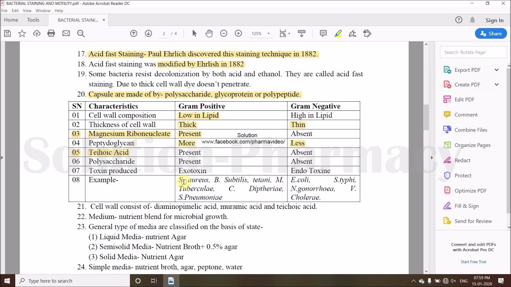Screen dimensions: 511x287
Task: Click the Save file icon
Action: [7, 33]
